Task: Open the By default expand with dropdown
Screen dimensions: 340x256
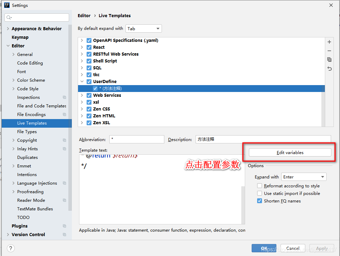Action: pos(144,28)
